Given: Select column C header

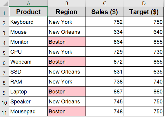Looking at the screenshot, I should tap(105, 3).
